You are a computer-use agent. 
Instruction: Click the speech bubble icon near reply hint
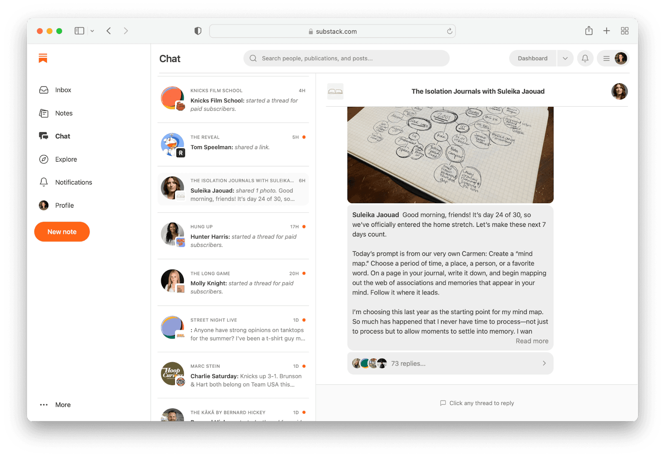click(443, 403)
